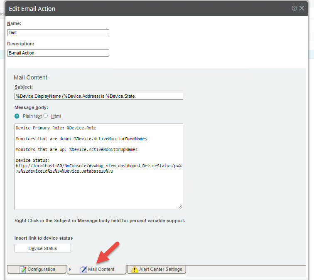Switch to the Configuration tab

click(x=37, y=269)
